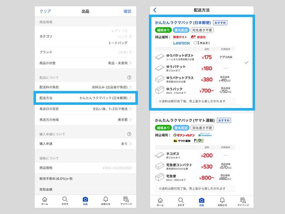Click the ゆうパック box icon
The image size is (285, 214).
point(160,90)
